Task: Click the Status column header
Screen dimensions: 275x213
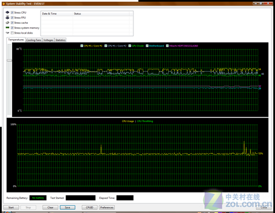Action: [x=101, y=14]
